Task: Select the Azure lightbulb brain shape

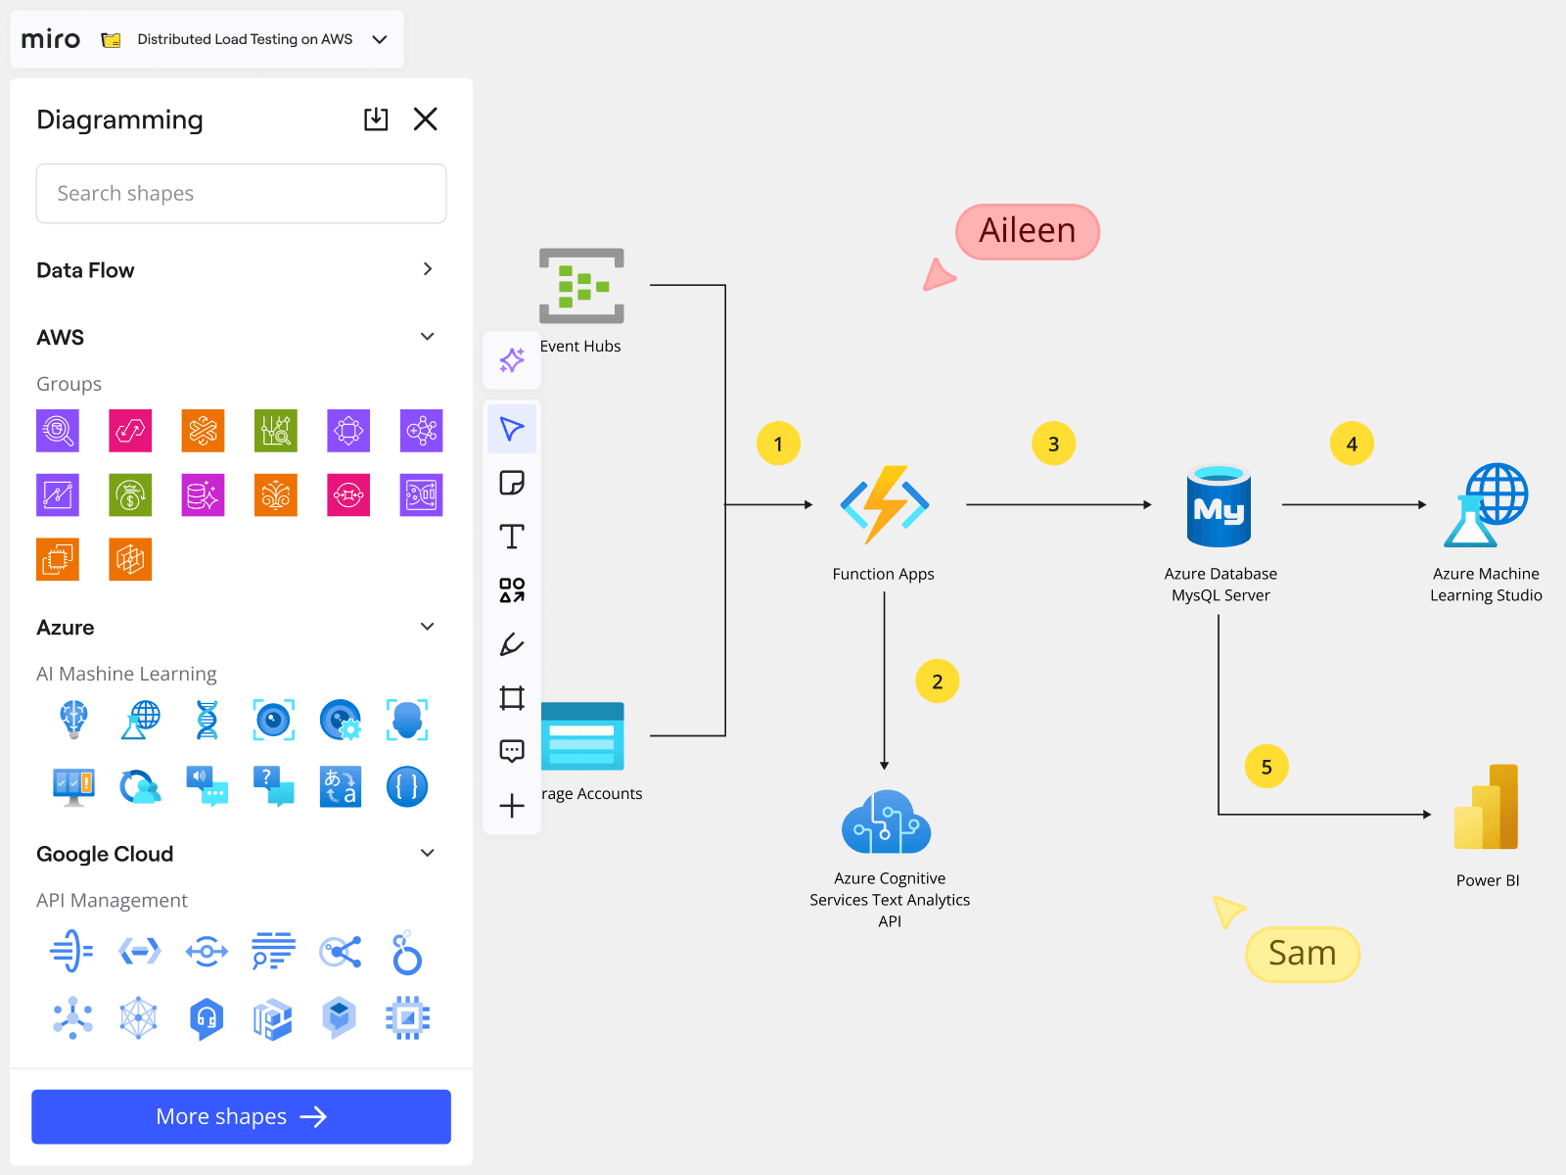Action: (x=73, y=720)
